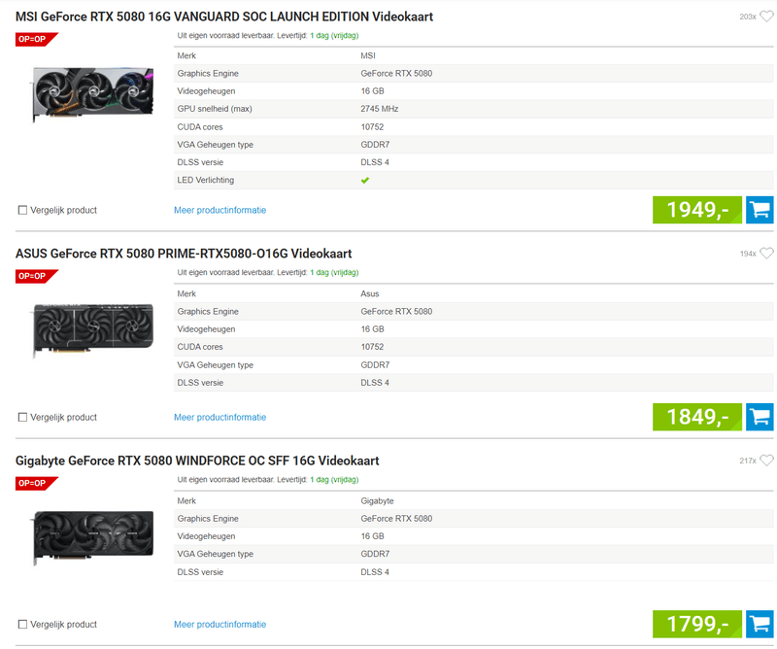Screen dimensions: 777x649
Task: Select the Merk value Gigabyte
Action: (x=377, y=500)
